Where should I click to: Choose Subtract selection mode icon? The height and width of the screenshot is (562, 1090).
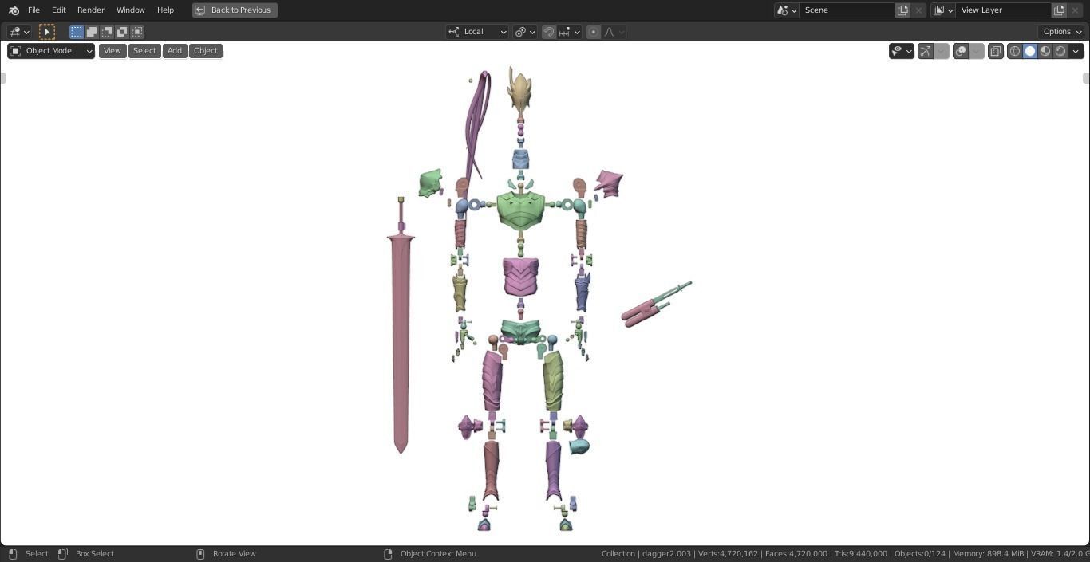(107, 32)
